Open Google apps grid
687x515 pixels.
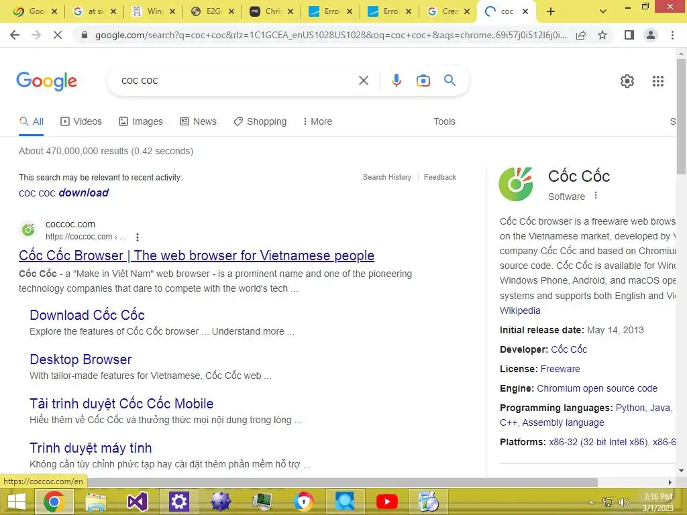coord(658,81)
